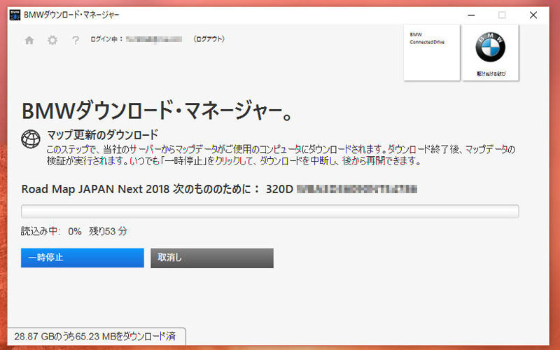Open help with the question mark icon

pyautogui.click(x=76, y=40)
